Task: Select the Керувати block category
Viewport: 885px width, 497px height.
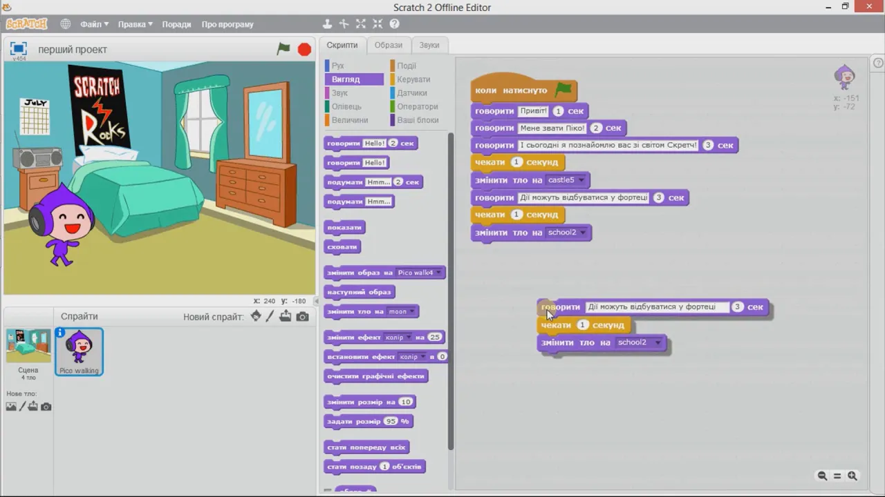Action: pyautogui.click(x=419, y=79)
